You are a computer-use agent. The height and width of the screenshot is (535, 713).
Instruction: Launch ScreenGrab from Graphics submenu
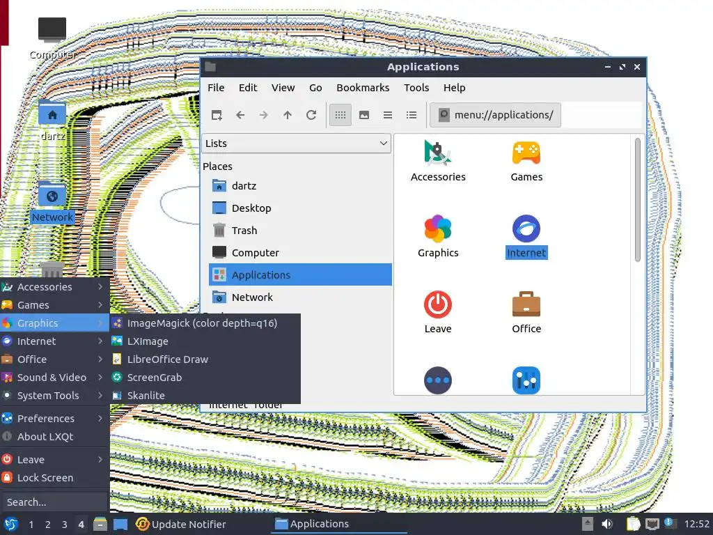[x=205, y=378]
